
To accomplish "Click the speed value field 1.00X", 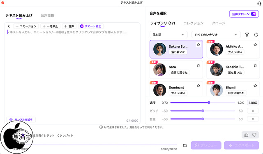I will click(253, 103).
